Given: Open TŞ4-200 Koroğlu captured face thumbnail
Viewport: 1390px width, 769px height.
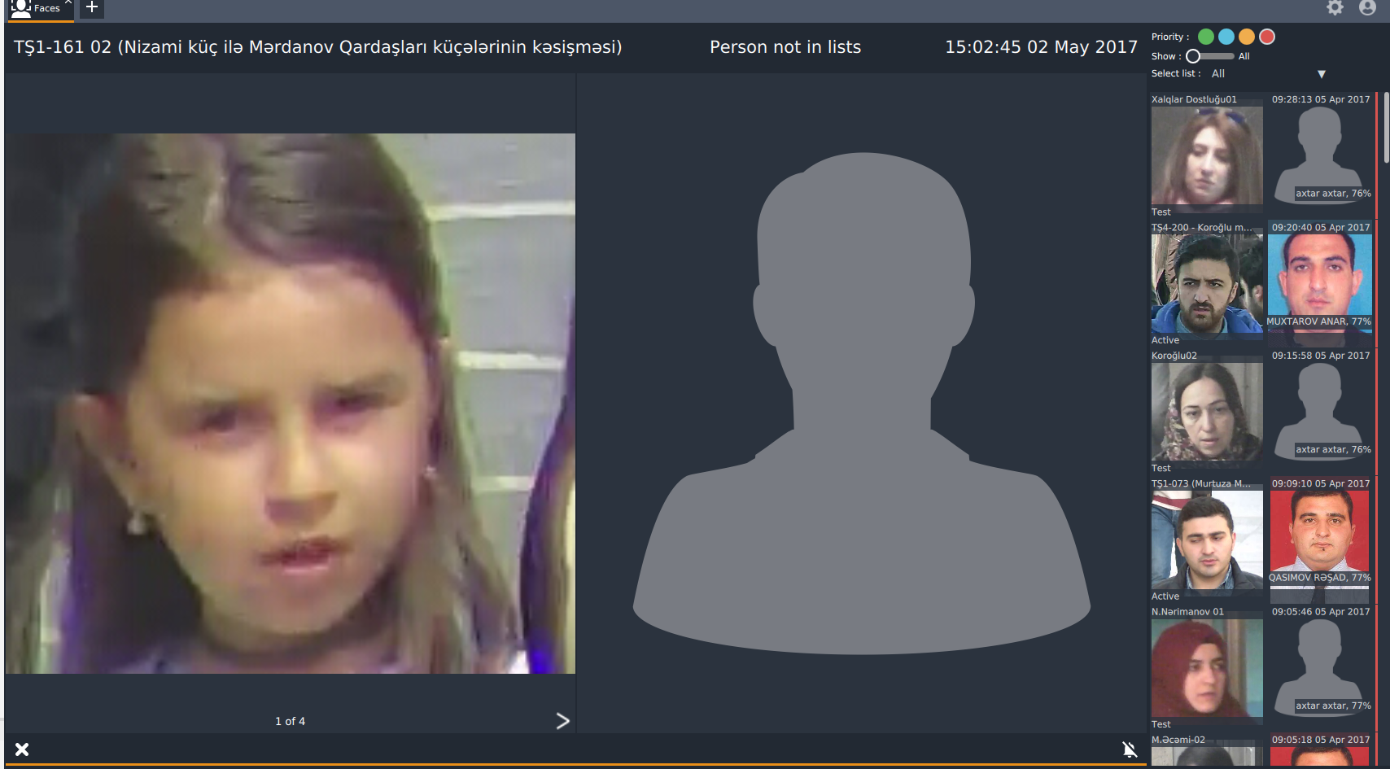Looking at the screenshot, I should pyautogui.click(x=1207, y=283).
